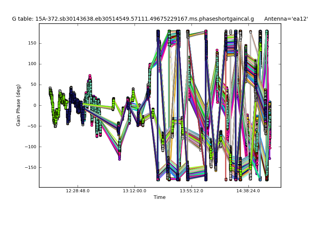Click the 150 y-axis tick label
Viewport: 312px width, 234px height.
click(32, 43)
